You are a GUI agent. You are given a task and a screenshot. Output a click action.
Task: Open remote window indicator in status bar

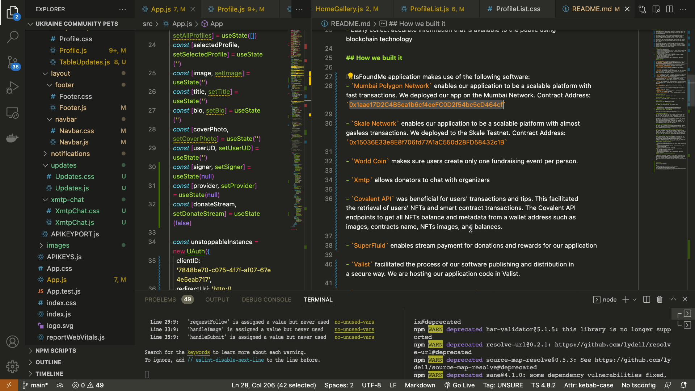click(9, 385)
